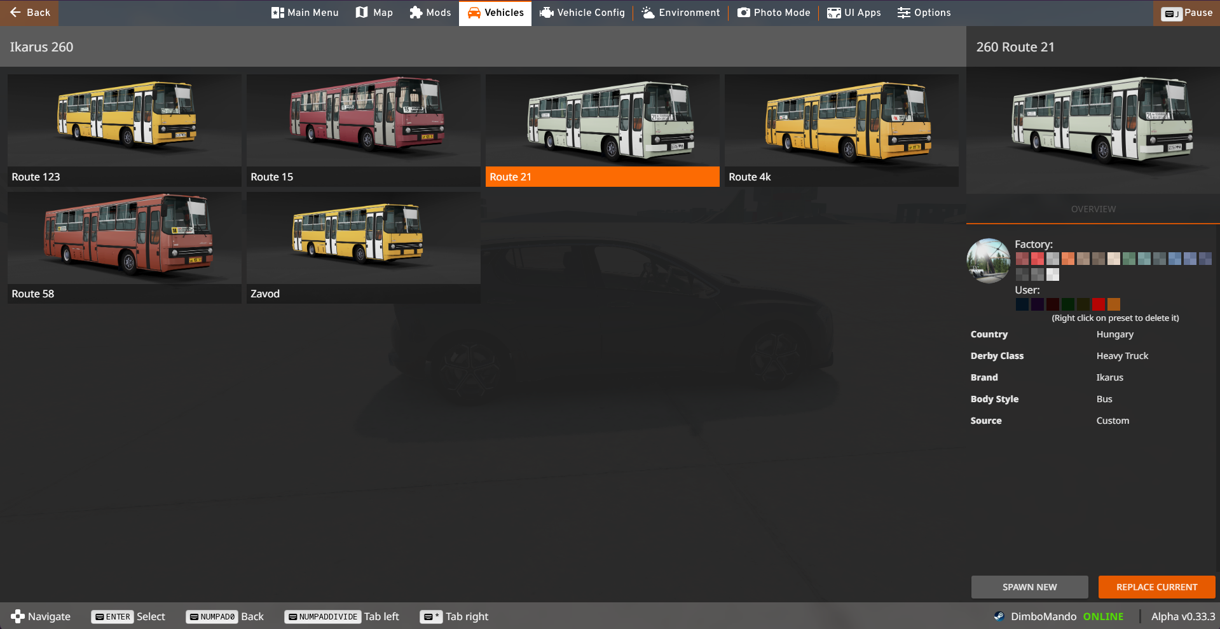Click the Source value Custom

[1113, 421]
